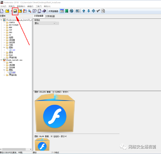Viewport: 161px width, 154px height.
Task: Click the status bar path '图标\100\中文(简体, 中国)'
Action: pos(11,153)
